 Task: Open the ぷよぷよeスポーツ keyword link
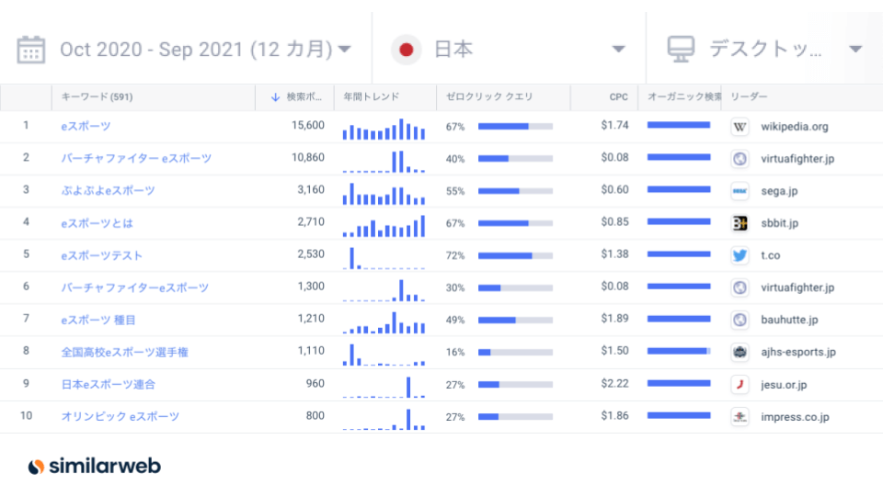point(108,191)
